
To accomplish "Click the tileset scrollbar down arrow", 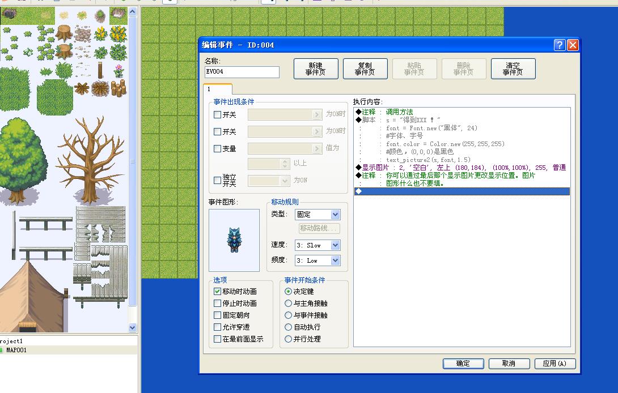I will (x=133, y=328).
